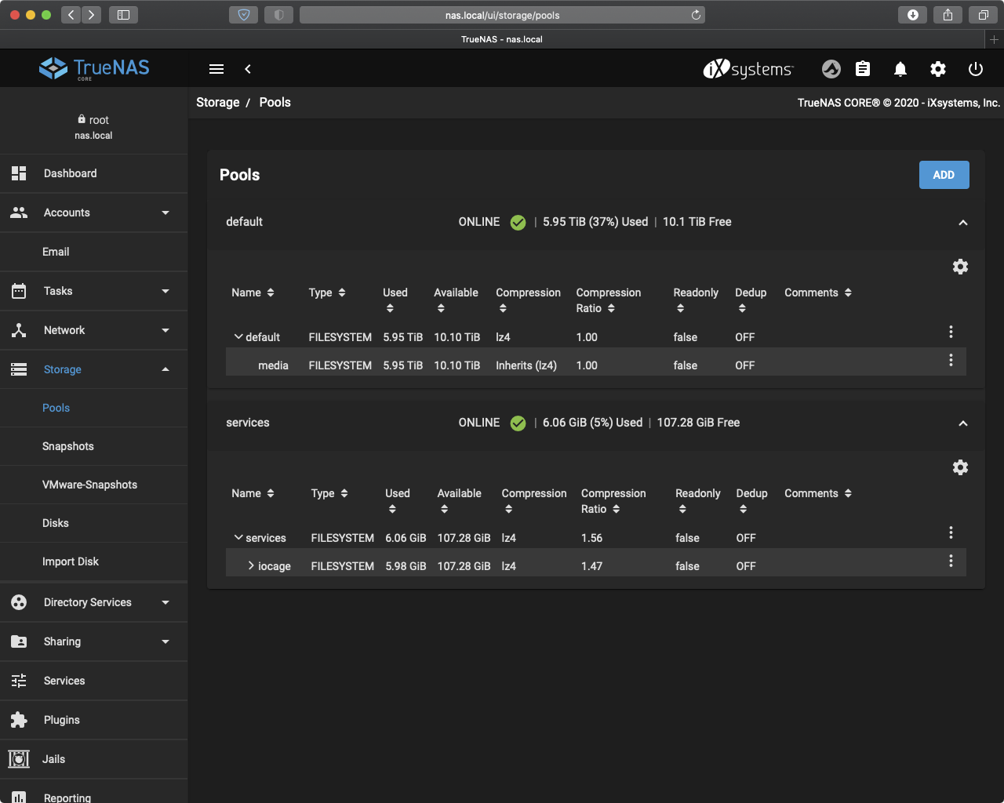1004x803 pixels.
Task: Sort services table by Compression Ratio
Action: (x=613, y=501)
